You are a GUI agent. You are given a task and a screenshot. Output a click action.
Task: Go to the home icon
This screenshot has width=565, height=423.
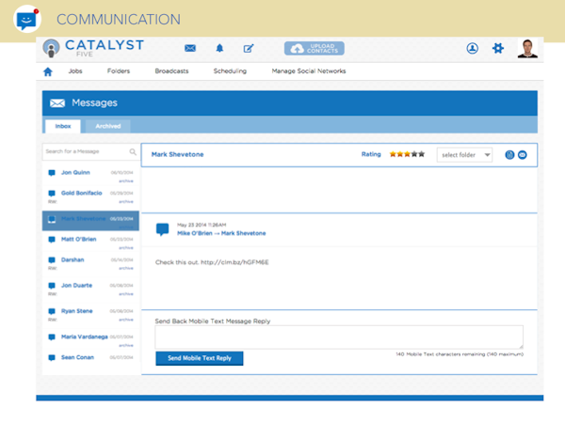pos(48,71)
